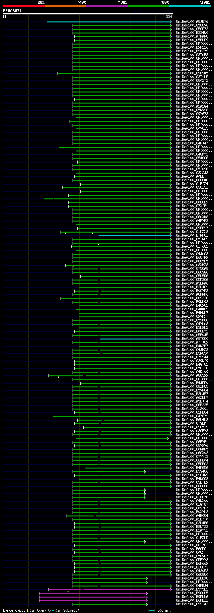Click the UniRef100_Q802T2 entry
The image size is (214, 613).
[x=192, y=81]
